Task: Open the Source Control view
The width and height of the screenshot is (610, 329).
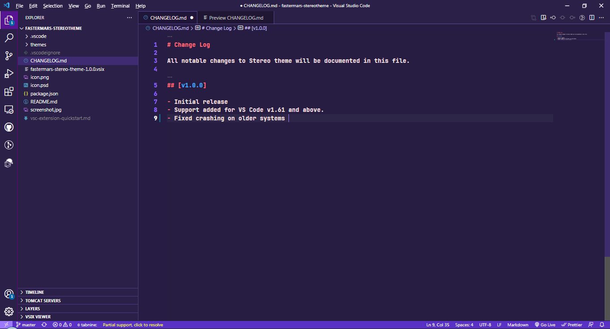Action: coord(9,56)
